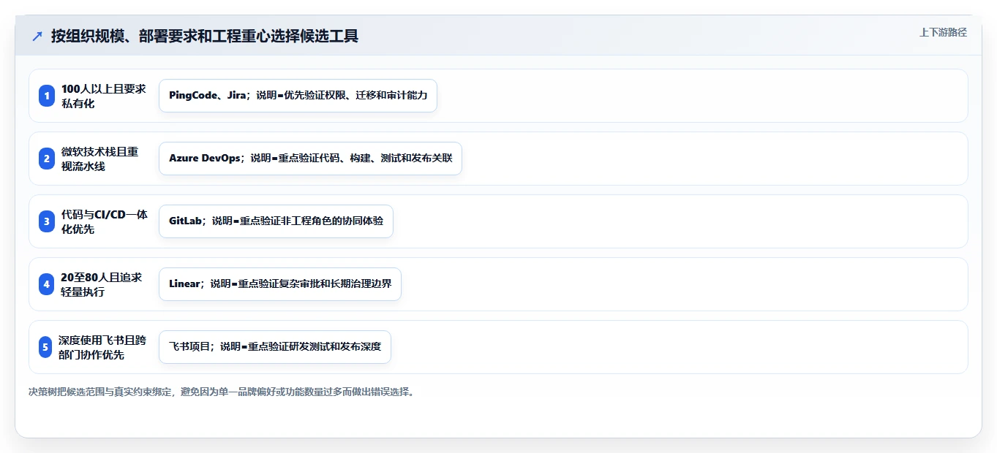Select the condition 20至80人且追求轻量执行
The image size is (997, 453).
[x=102, y=284]
